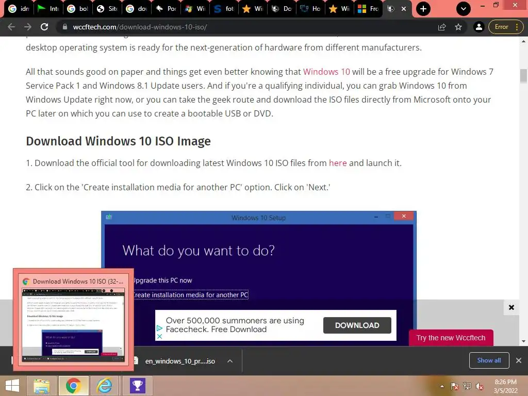
Task: Open the 'Do' tab next to the star tab
Action: click(x=281, y=9)
